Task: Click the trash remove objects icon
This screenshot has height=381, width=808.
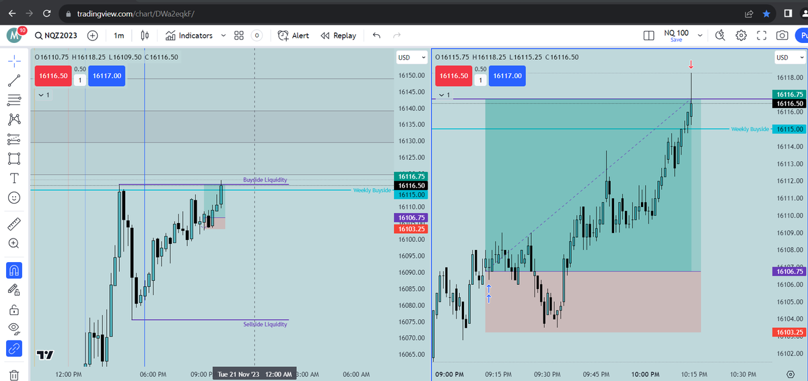Action: [13, 375]
